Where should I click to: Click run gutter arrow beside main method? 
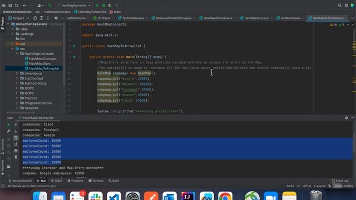click(x=74, y=57)
